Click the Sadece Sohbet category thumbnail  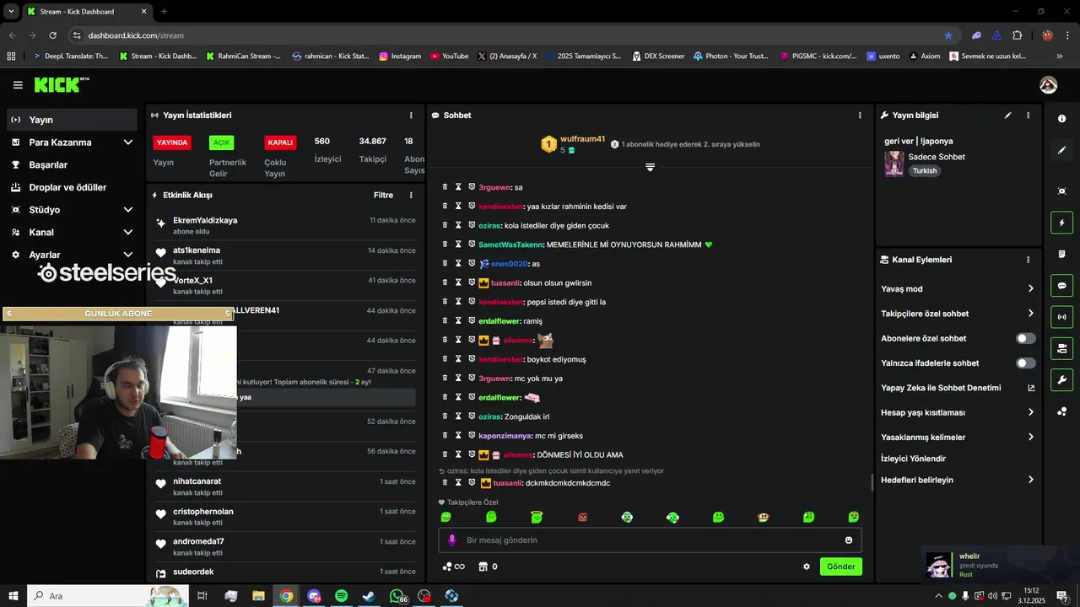[894, 164]
